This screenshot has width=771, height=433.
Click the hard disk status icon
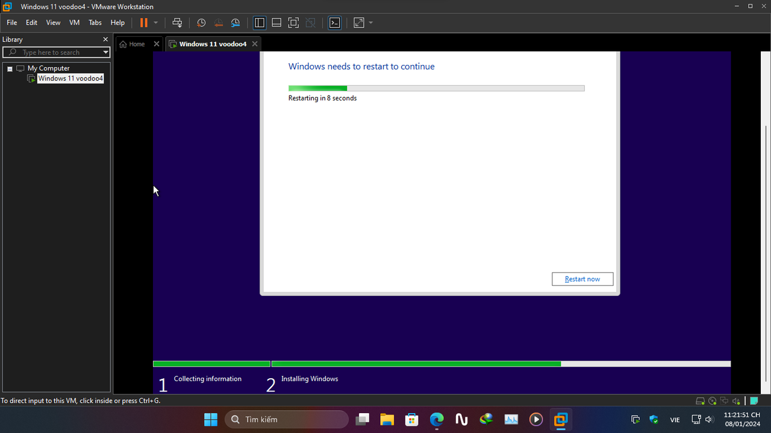pyautogui.click(x=701, y=401)
